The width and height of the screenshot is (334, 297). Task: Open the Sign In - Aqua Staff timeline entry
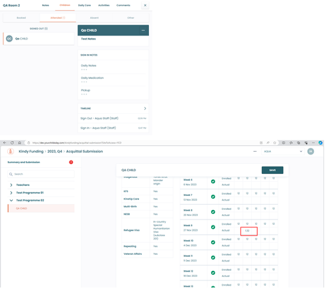[x=113, y=128]
